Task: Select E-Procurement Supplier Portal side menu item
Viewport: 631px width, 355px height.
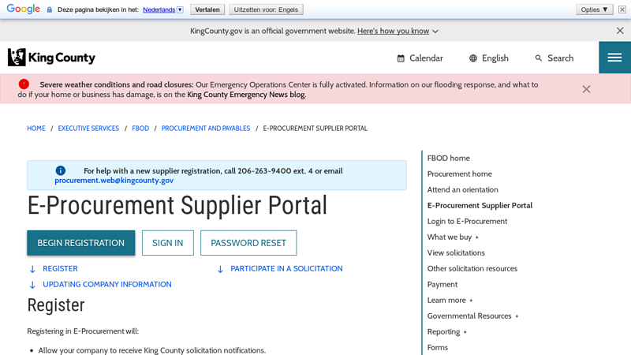Action: [480, 206]
